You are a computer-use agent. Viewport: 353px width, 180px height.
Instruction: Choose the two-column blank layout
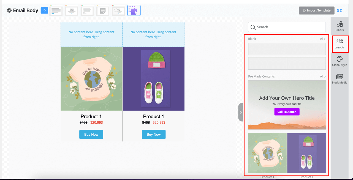point(287,63)
